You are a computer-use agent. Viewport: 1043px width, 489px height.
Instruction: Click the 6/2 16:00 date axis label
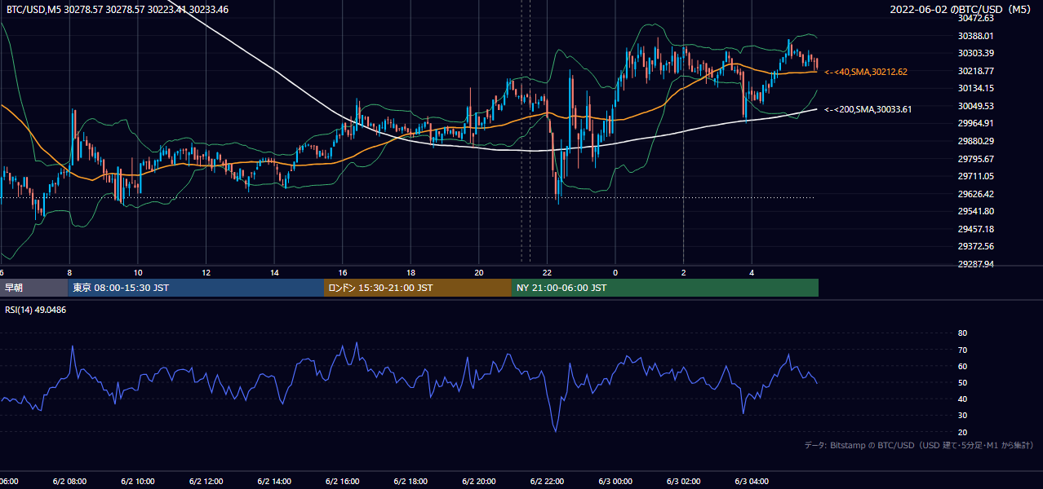point(343,482)
